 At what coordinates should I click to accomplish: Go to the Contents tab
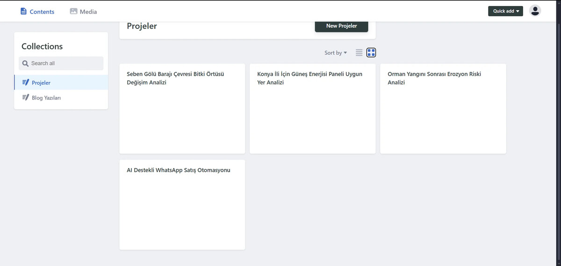(42, 12)
